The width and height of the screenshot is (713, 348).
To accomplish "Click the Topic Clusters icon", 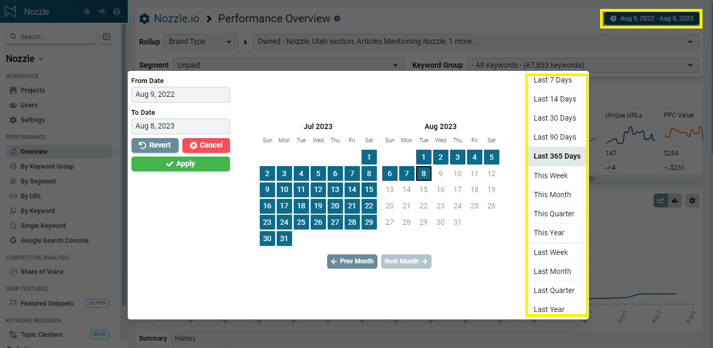I will (13, 335).
